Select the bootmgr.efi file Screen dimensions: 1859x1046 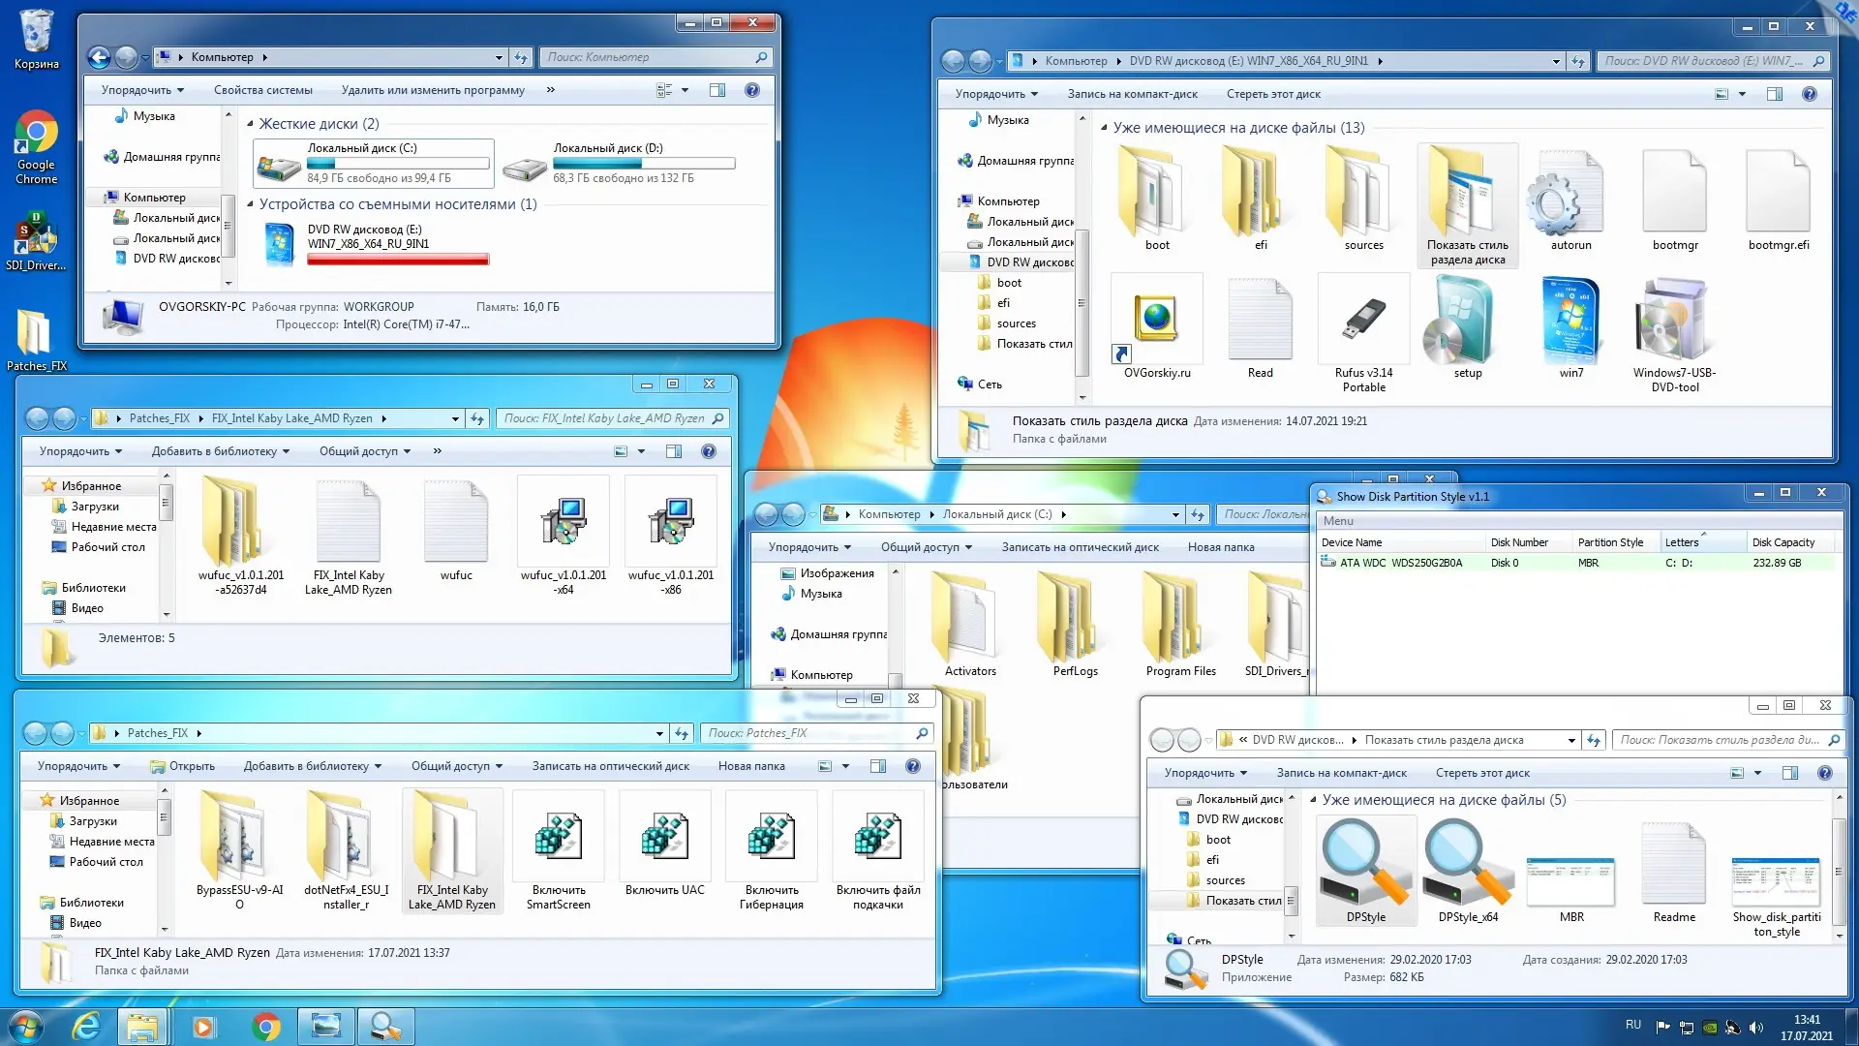click(x=1779, y=194)
